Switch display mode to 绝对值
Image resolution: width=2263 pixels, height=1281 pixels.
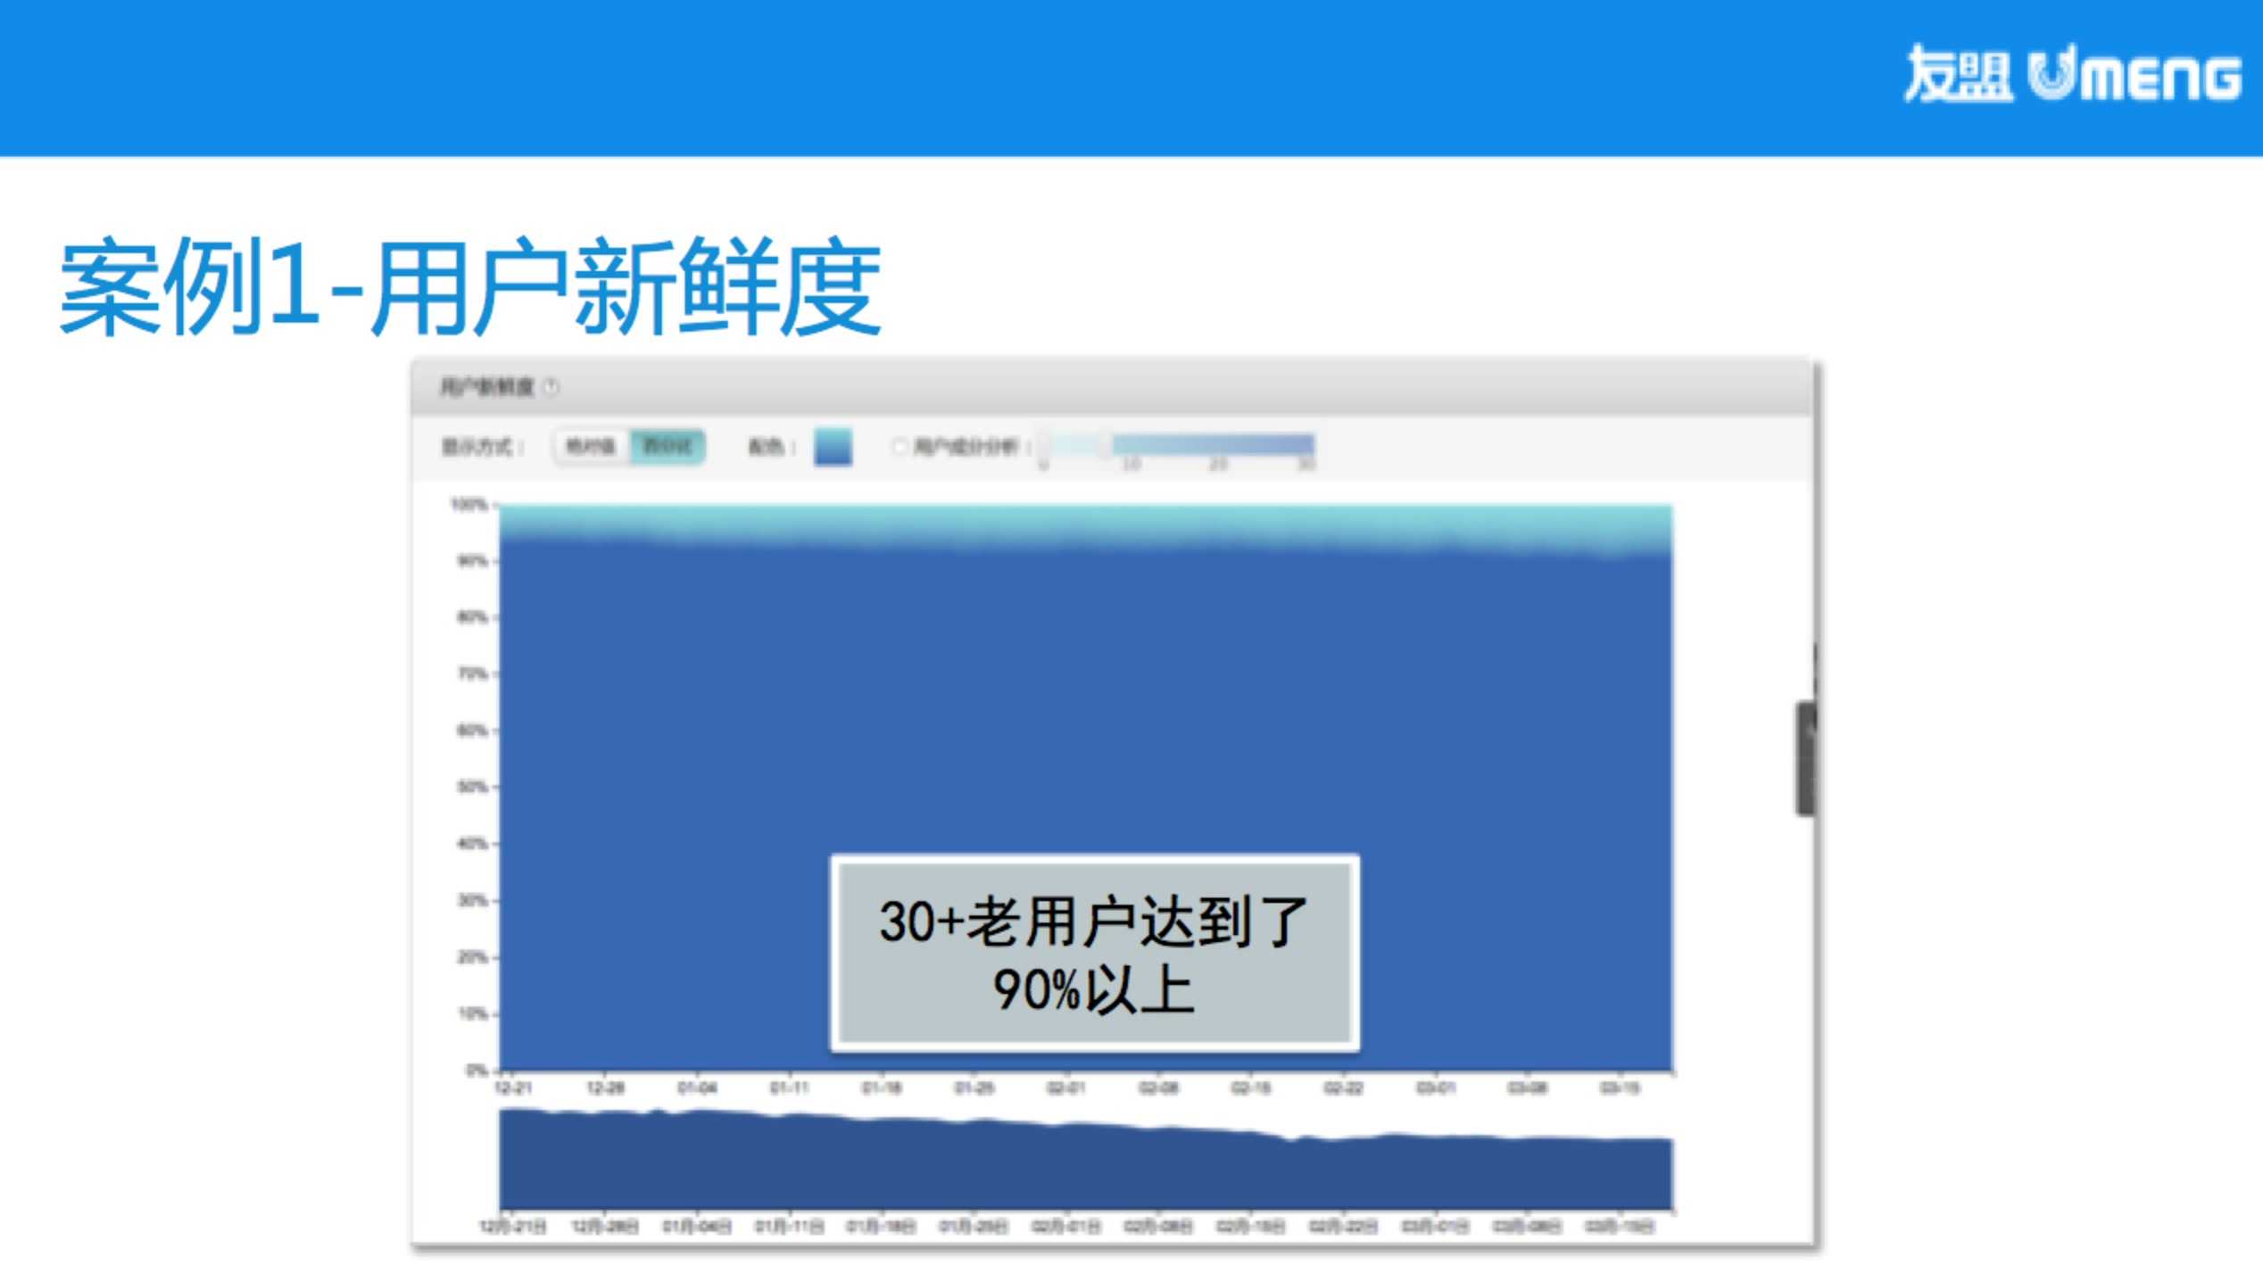pos(591,446)
